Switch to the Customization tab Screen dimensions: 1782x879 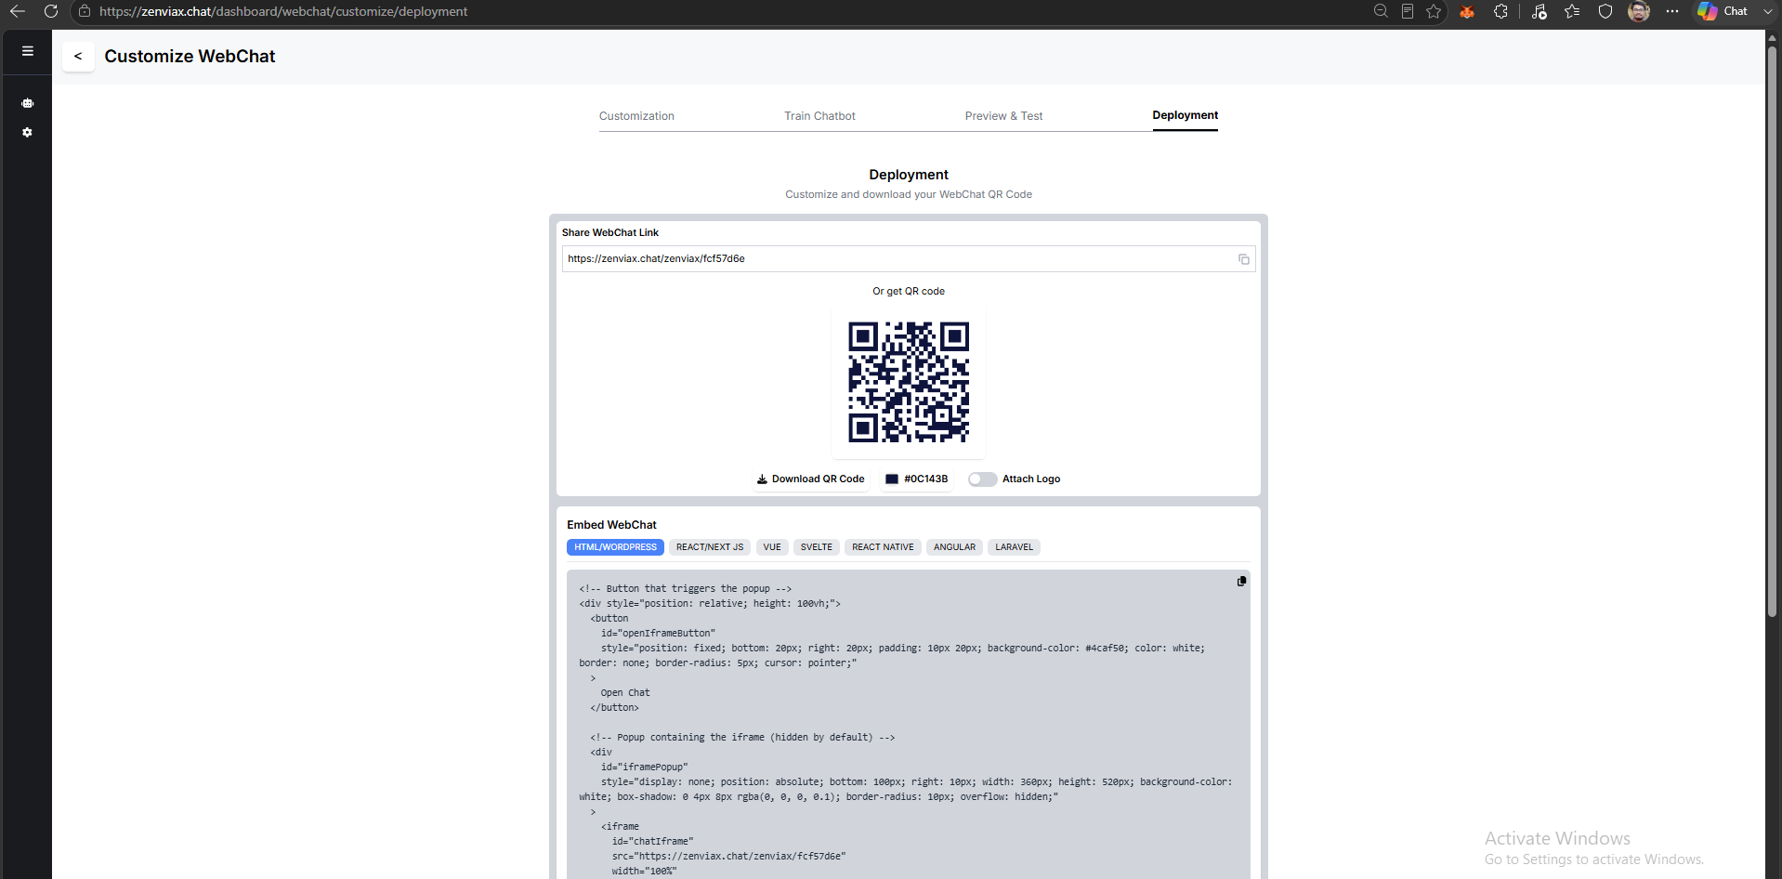pos(636,116)
